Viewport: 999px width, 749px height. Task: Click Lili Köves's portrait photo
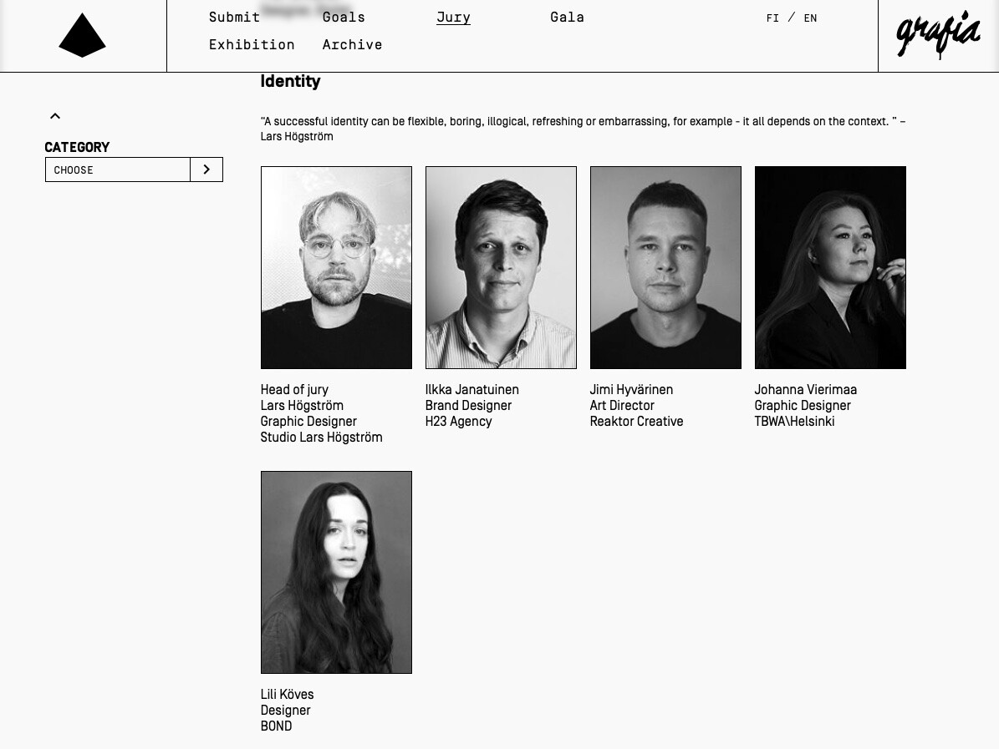pyautogui.click(x=336, y=572)
